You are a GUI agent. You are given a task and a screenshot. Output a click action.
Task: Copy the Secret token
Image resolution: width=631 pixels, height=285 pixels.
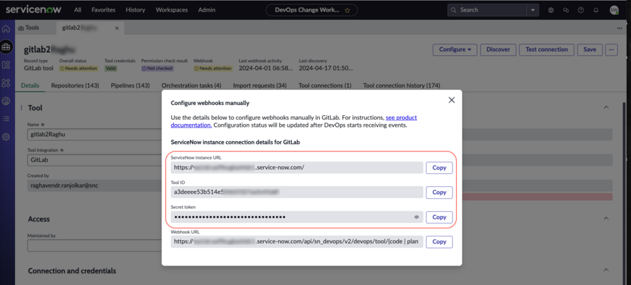pos(439,217)
